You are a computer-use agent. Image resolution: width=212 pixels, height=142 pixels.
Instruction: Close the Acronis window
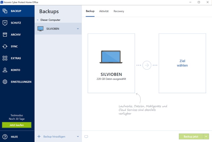(x=207, y=2)
